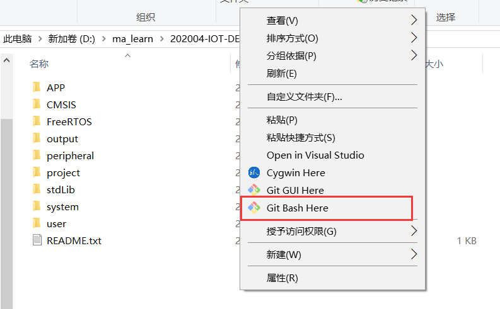Select 粘贴快捷方式(S) menu entry

click(x=332, y=137)
